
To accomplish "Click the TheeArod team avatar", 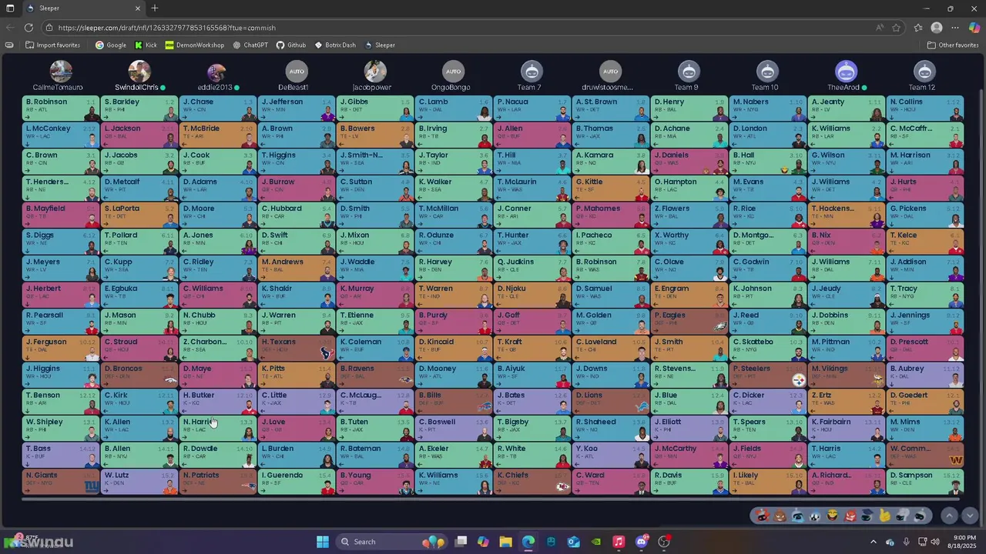I will pyautogui.click(x=846, y=72).
